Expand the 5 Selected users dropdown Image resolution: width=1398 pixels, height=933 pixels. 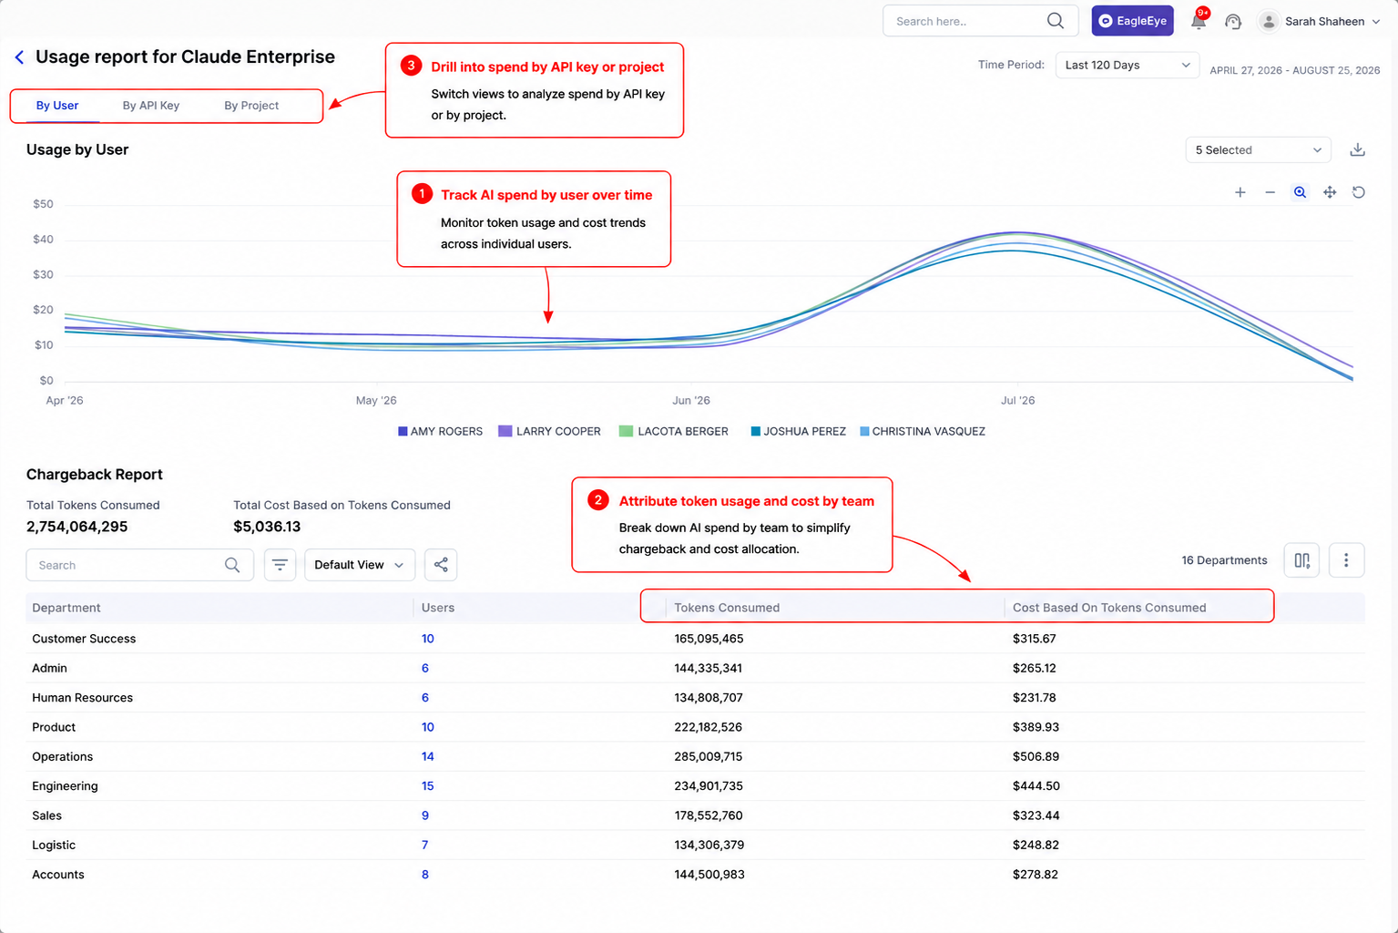[1258, 149]
